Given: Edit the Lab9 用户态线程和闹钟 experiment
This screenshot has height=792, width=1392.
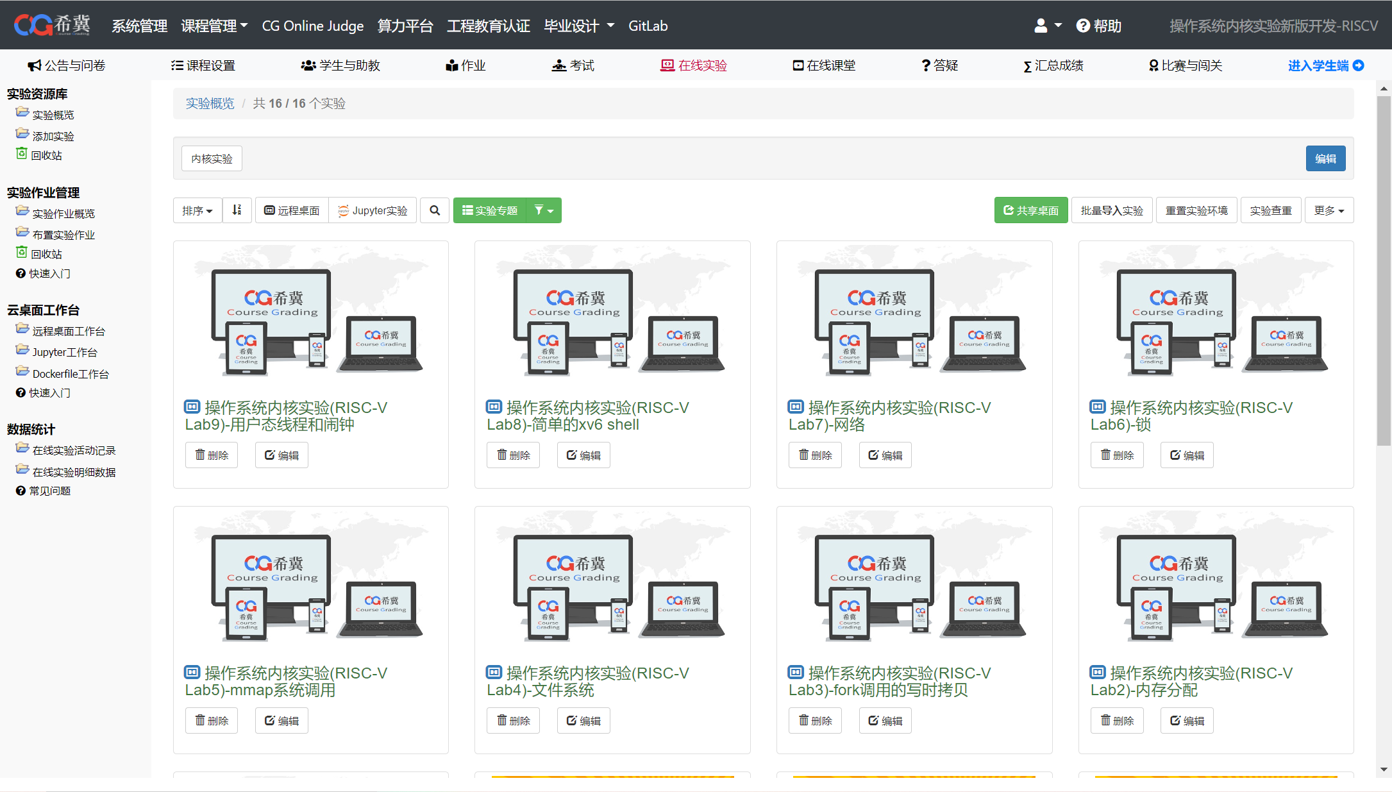Looking at the screenshot, I should tap(281, 455).
